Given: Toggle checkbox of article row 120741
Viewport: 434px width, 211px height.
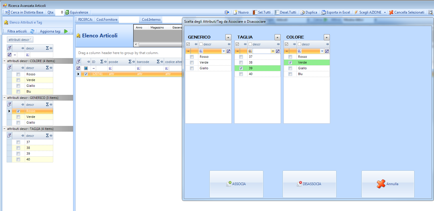Looking at the screenshot, I should tap(86, 74).
